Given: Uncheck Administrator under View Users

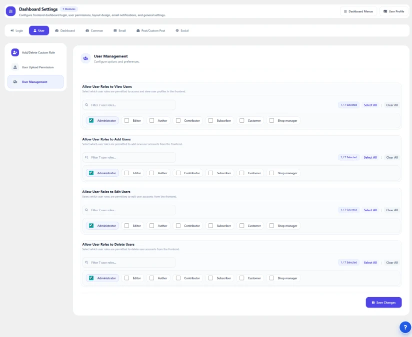Looking at the screenshot, I should coord(91,120).
